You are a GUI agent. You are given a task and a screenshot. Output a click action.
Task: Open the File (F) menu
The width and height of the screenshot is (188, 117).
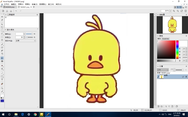[7, 4]
